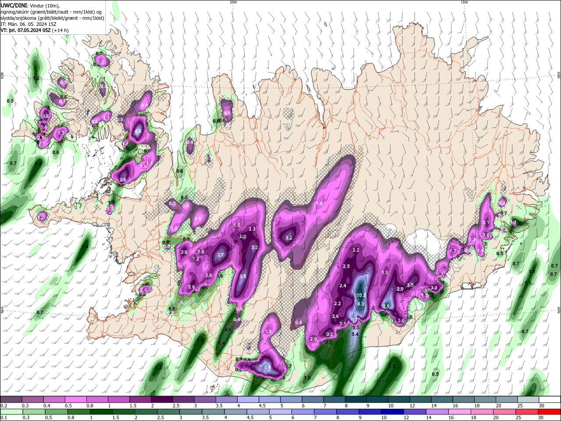This screenshot has height=421, width=561.
Task: Click the 10.2 precipitation value on the map
Action: (x=362, y=295)
